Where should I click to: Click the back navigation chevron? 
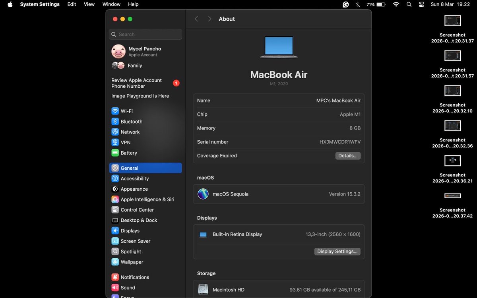coord(196,19)
